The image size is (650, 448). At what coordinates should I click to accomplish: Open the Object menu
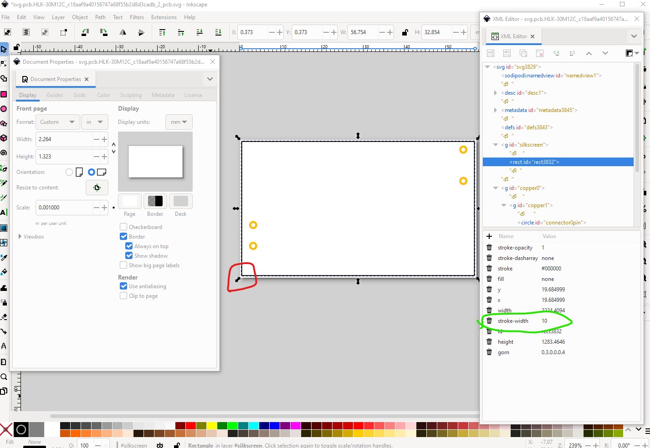coord(80,17)
